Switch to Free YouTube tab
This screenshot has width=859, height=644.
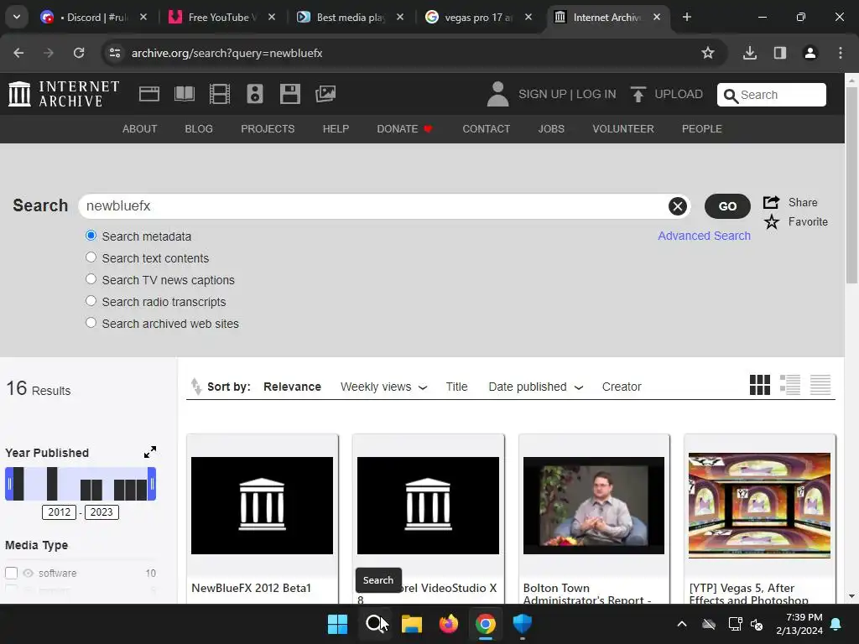pyautogui.click(x=221, y=17)
